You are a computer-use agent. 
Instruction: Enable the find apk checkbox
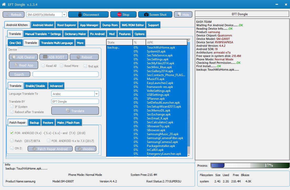pyautogui.click(x=85, y=66)
